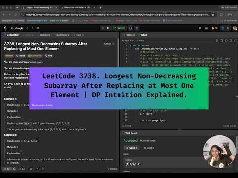The height and width of the screenshot is (178, 238).
Task: Click the browser address bar
Action: click(118, 15)
